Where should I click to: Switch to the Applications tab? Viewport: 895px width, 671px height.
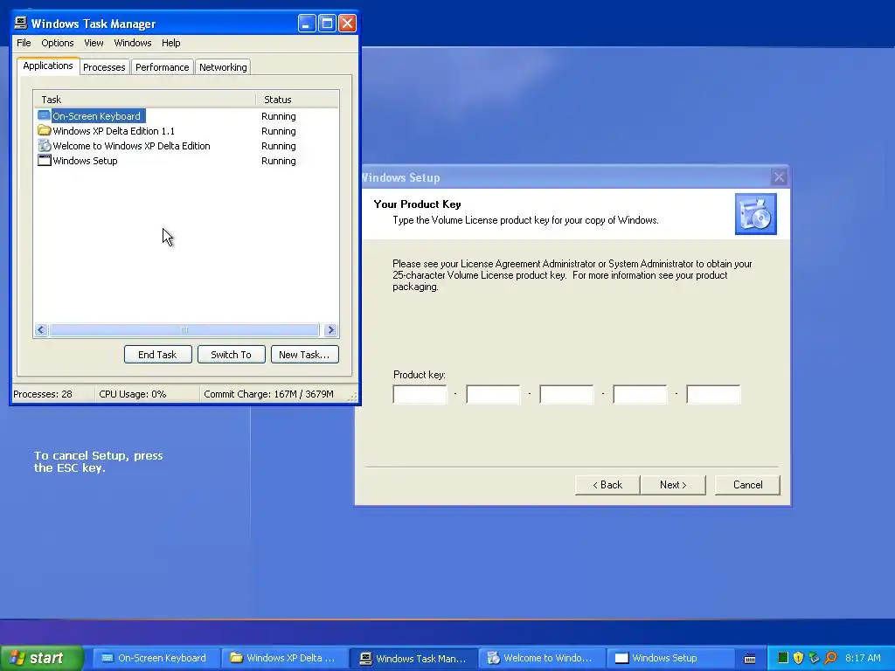pyautogui.click(x=48, y=66)
